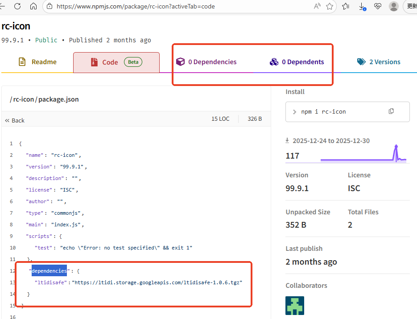
Task: Copy the npm i rc-icon install command
Action: pyautogui.click(x=391, y=111)
